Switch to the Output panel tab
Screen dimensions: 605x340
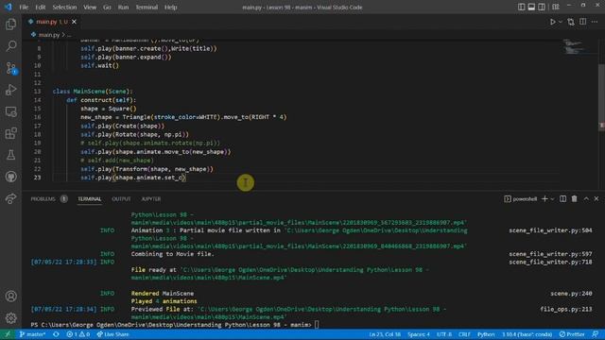tap(121, 199)
